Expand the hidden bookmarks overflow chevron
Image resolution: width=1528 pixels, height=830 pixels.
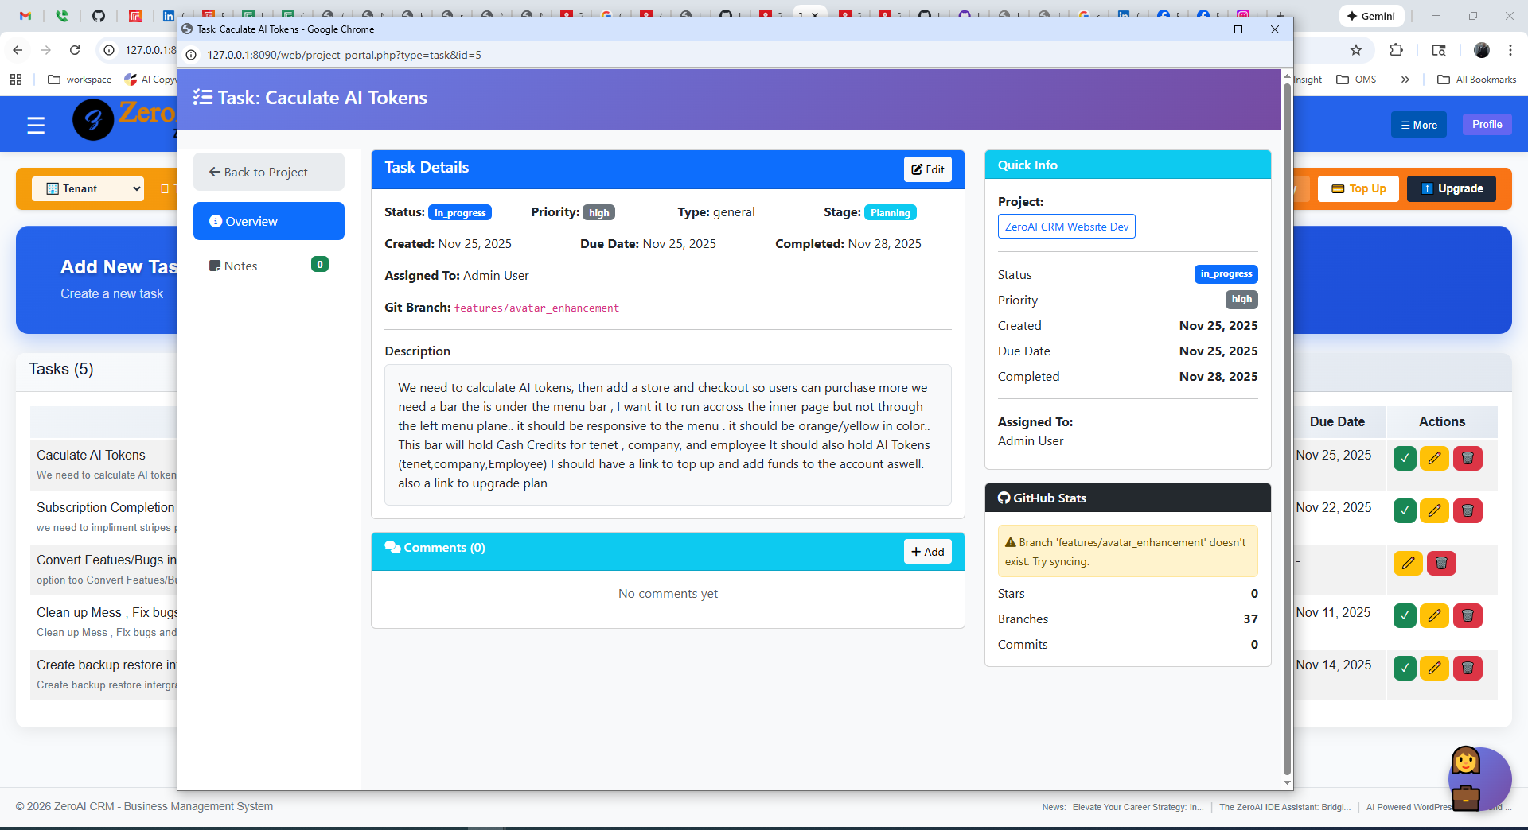click(x=1405, y=80)
